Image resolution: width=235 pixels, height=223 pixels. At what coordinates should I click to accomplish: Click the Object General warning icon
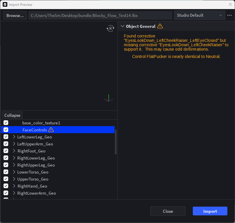pos(160,26)
